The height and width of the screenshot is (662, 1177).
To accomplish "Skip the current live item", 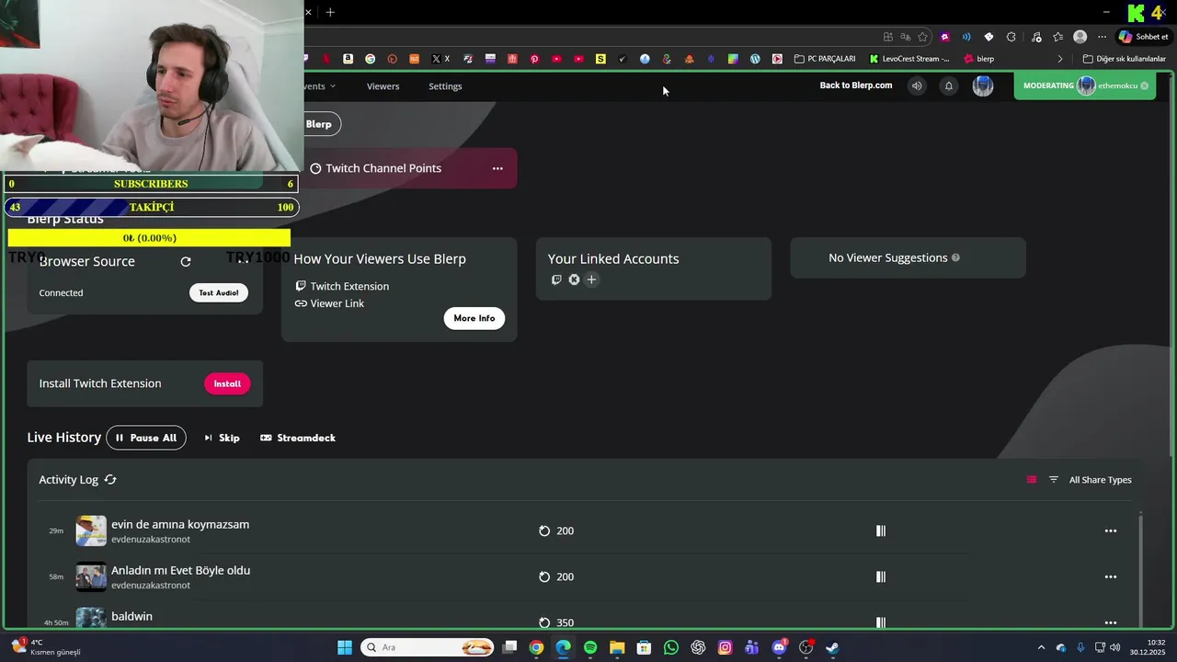I will [222, 438].
